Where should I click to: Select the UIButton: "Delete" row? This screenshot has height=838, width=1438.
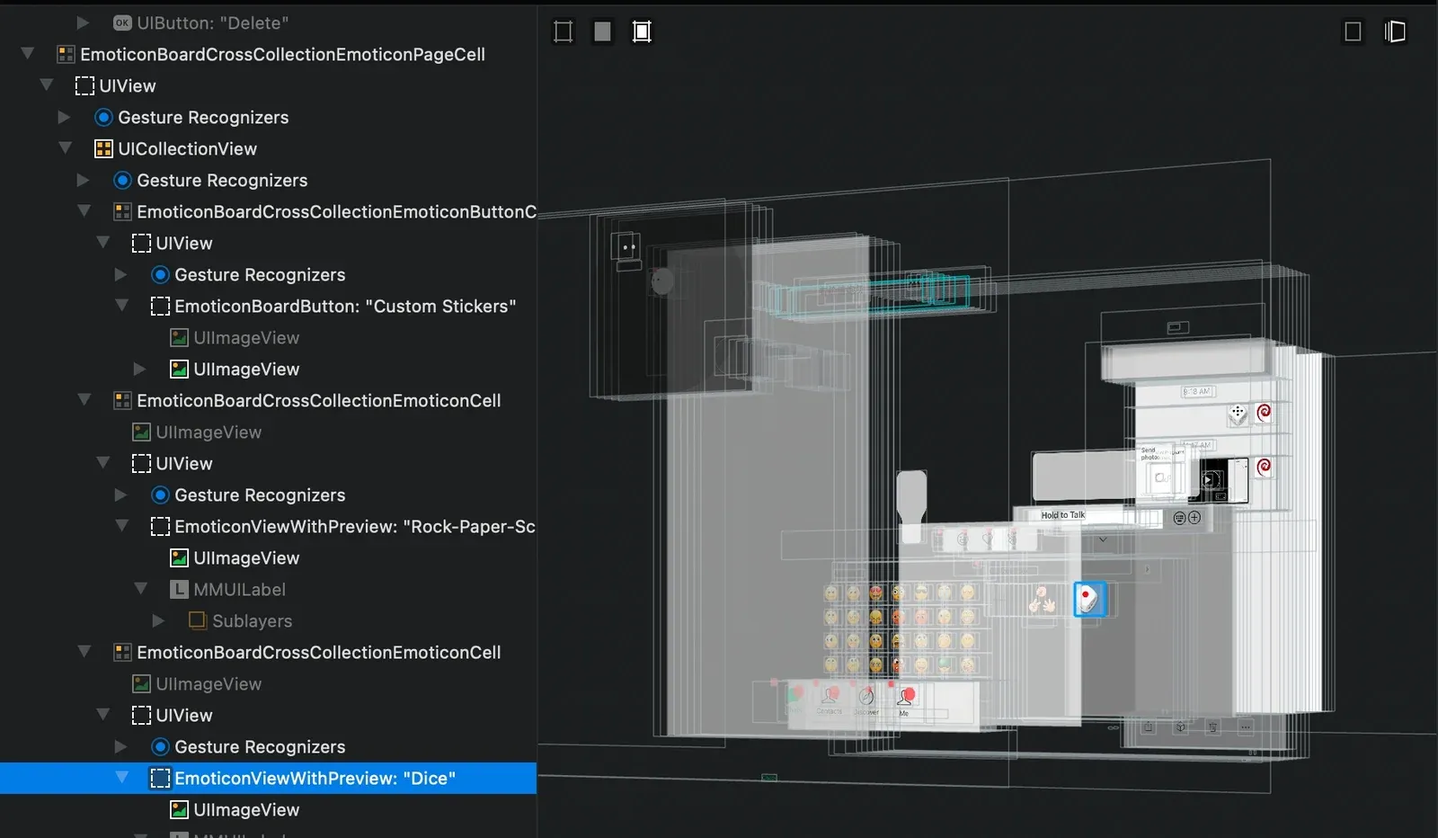(269, 22)
